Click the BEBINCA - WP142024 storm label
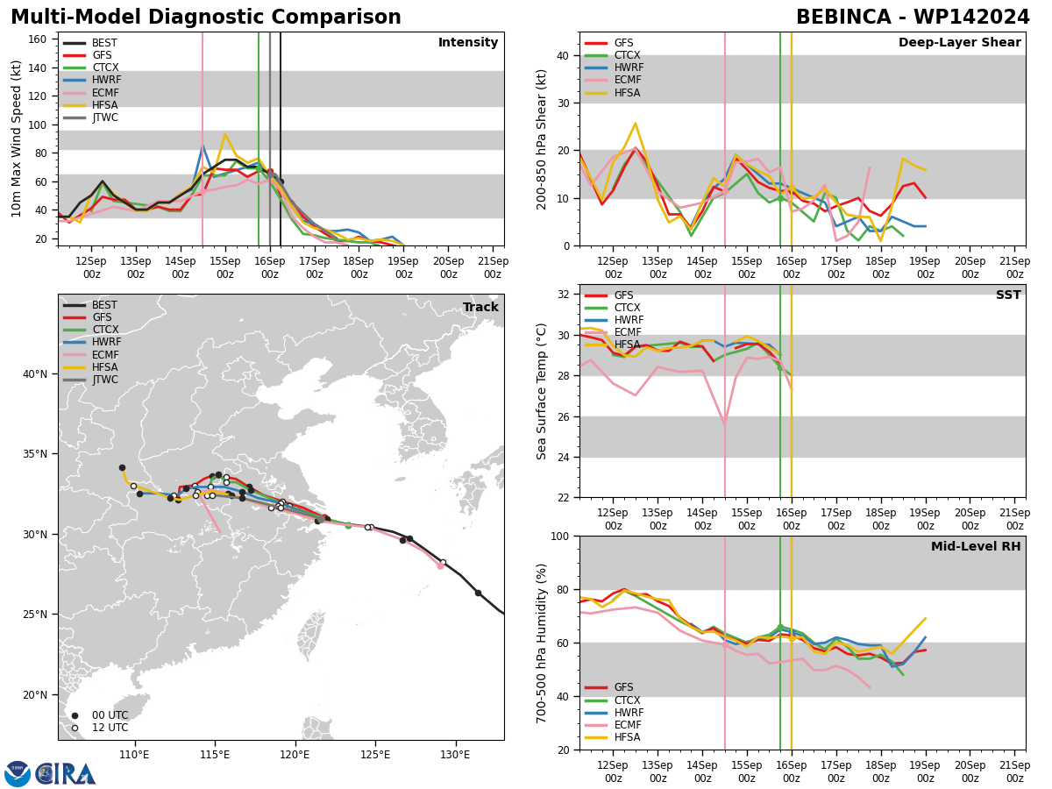The width and height of the screenshot is (1052, 789). click(x=913, y=18)
